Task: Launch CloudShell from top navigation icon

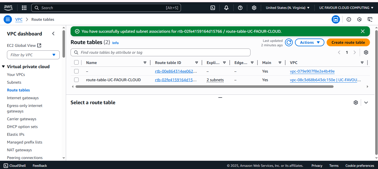Action: pos(213,8)
